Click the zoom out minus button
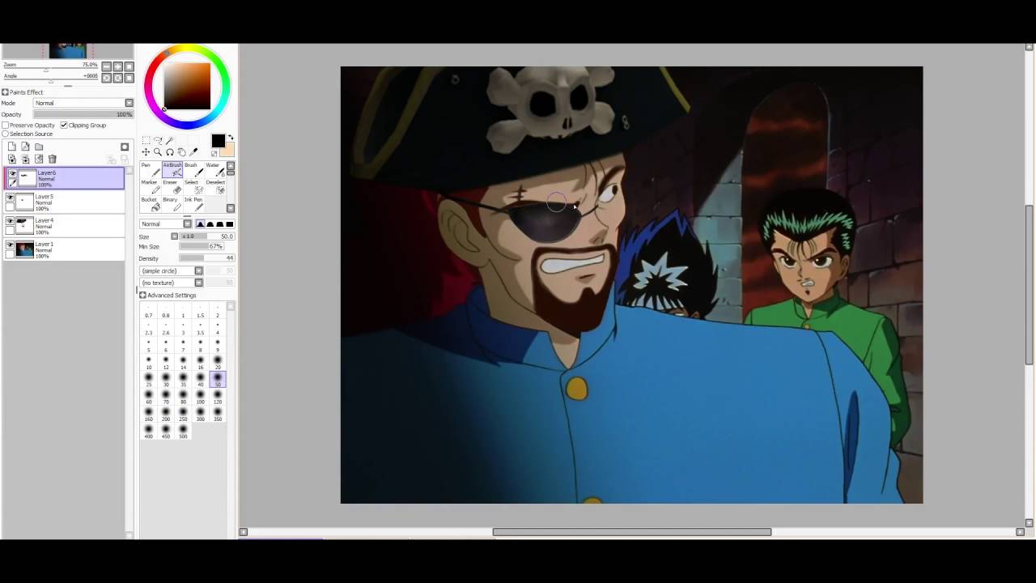Screen dimensions: 1036x583 107,66
